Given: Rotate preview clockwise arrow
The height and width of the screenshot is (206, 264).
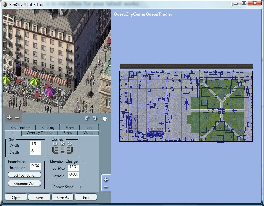Looking at the screenshot, I should tap(95, 119).
